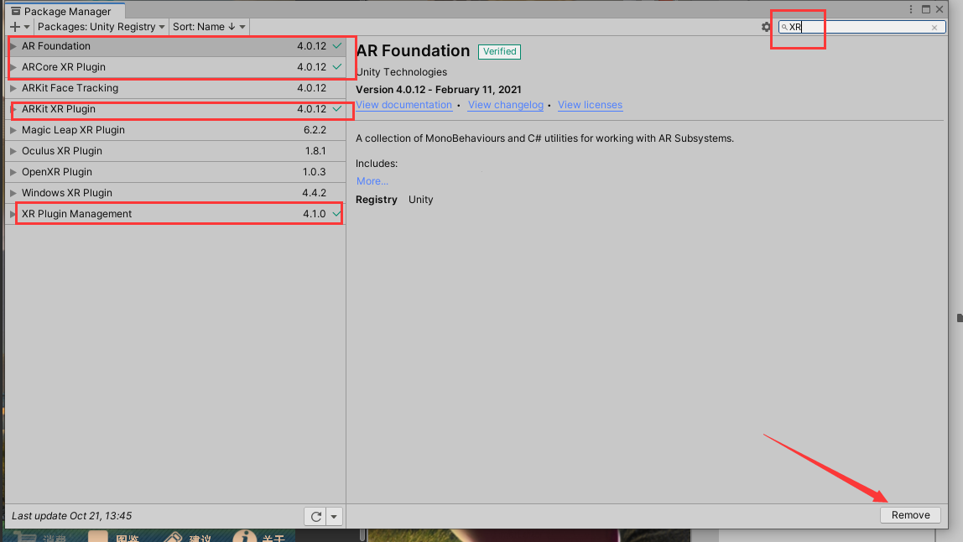Screen dimensions: 963x542
Task: Select the ARCore XR Plugin package
Action: 175,67
